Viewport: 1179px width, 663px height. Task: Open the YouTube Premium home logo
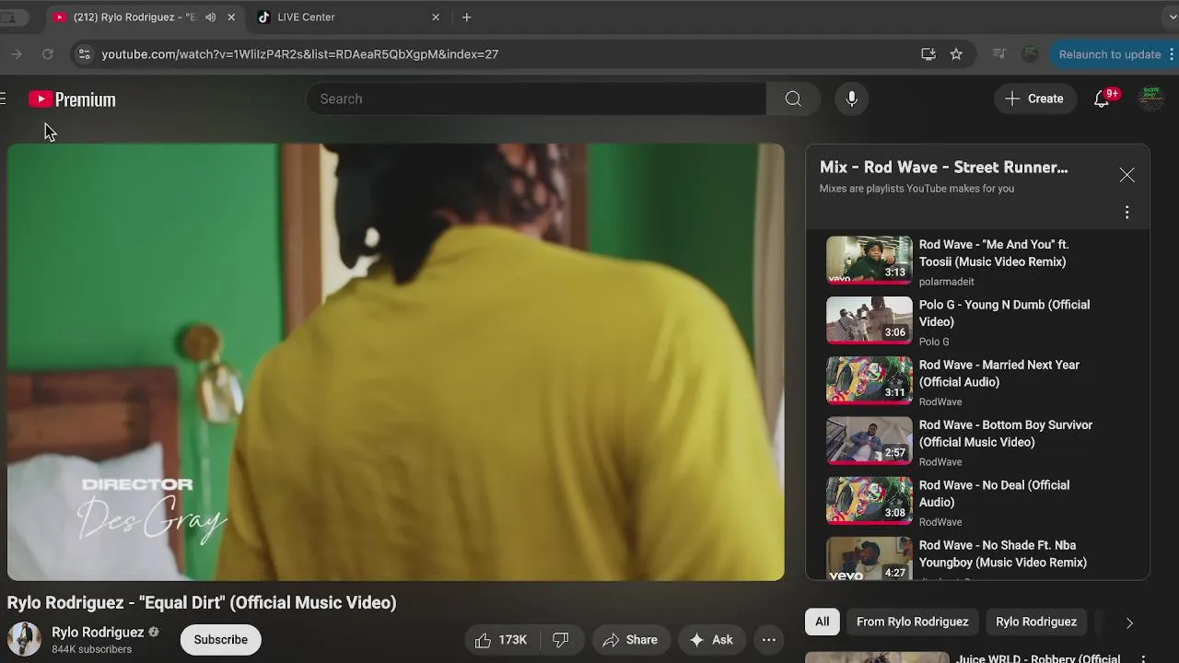click(x=72, y=99)
